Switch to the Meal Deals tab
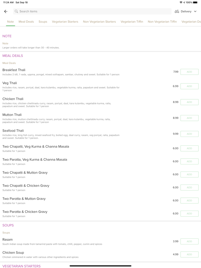The width and height of the screenshot is (201, 268). [26, 22]
